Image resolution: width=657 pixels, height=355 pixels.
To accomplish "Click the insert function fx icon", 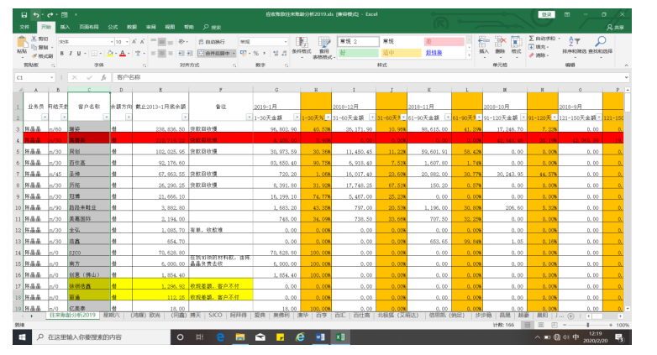I will click(103, 77).
